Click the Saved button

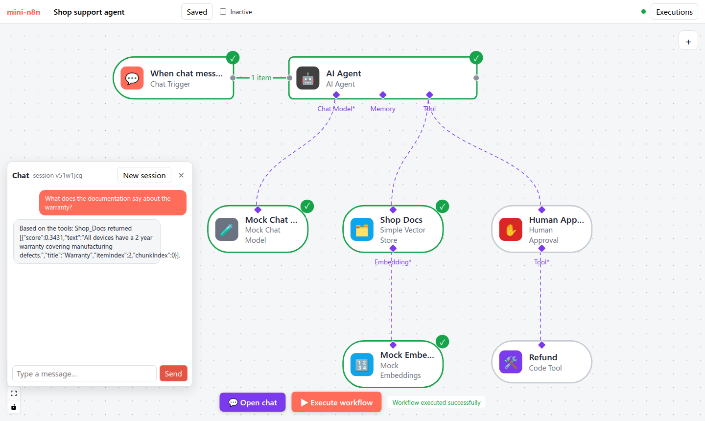[197, 12]
